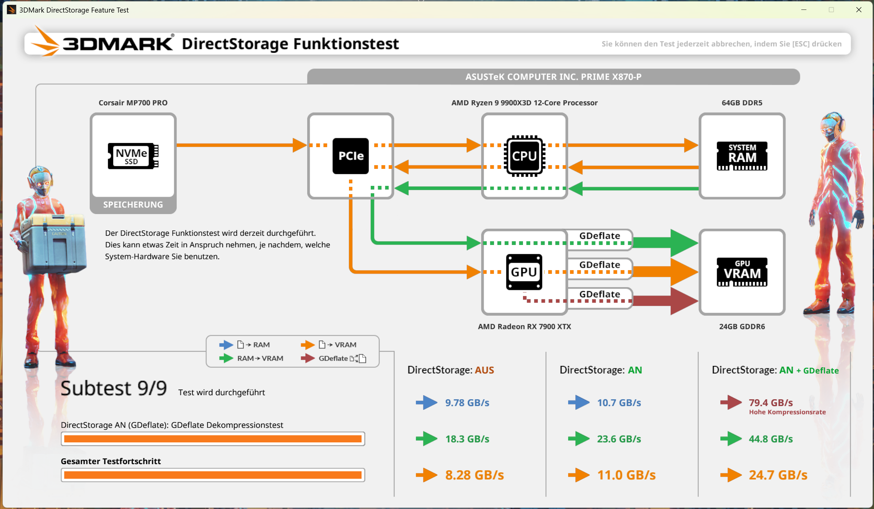Click the Corsair MP700 PRO label
Viewport: 874px width, 509px height.
coord(133,103)
